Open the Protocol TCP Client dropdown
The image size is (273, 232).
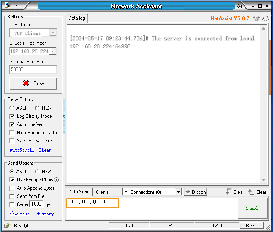[x=53, y=33]
